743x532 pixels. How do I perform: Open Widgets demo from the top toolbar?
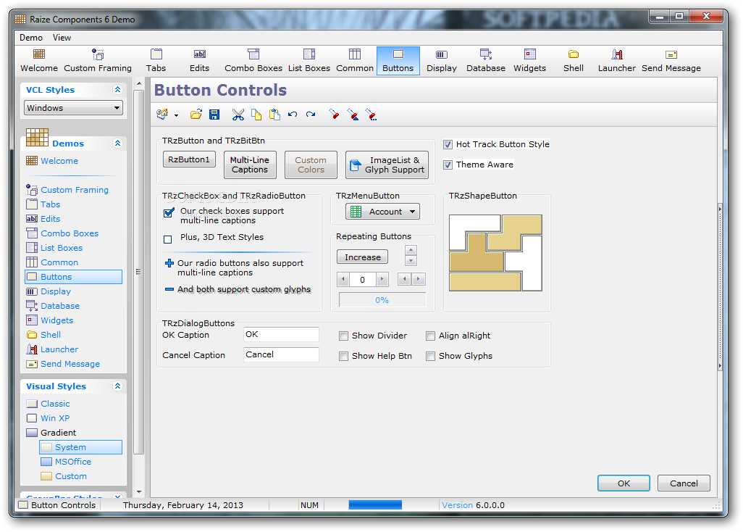[x=530, y=61]
